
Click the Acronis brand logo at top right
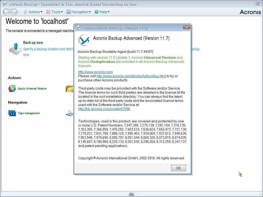tap(250, 12)
